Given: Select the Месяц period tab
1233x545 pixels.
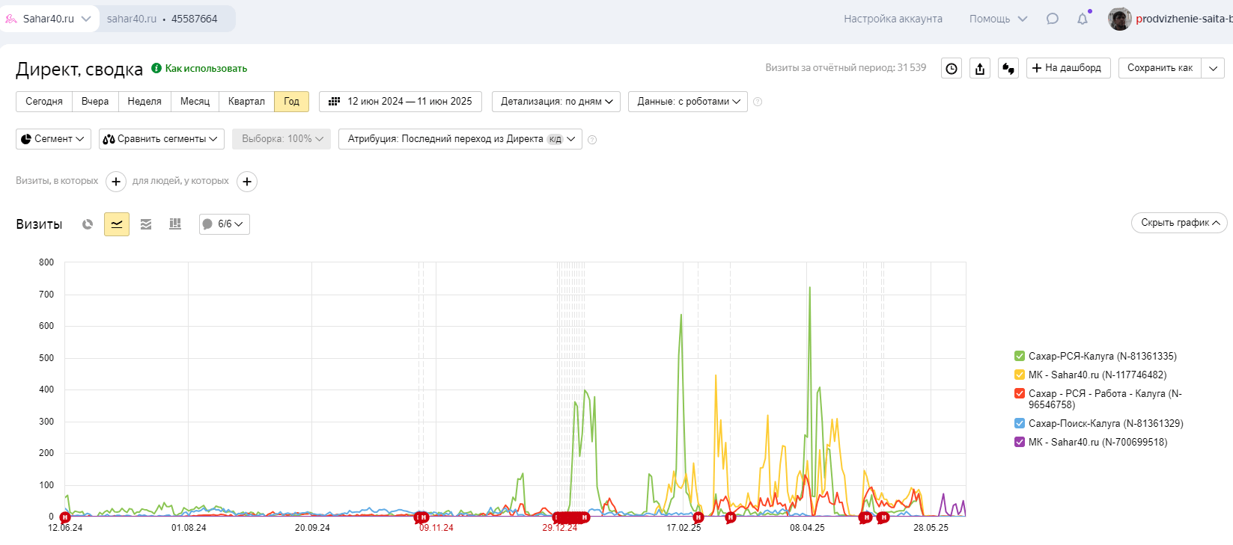Looking at the screenshot, I should [195, 102].
